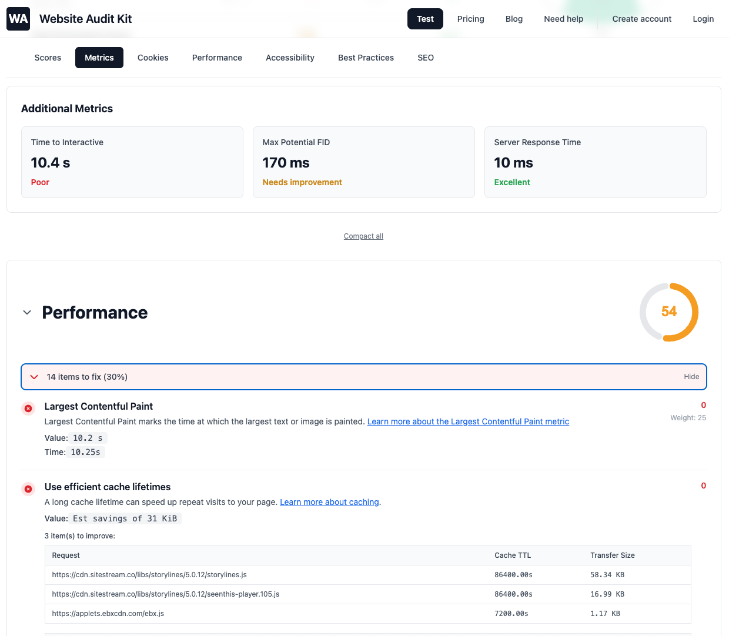Open the Need help menu item
This screenshot has height=636, width=729.
(563, 19)
